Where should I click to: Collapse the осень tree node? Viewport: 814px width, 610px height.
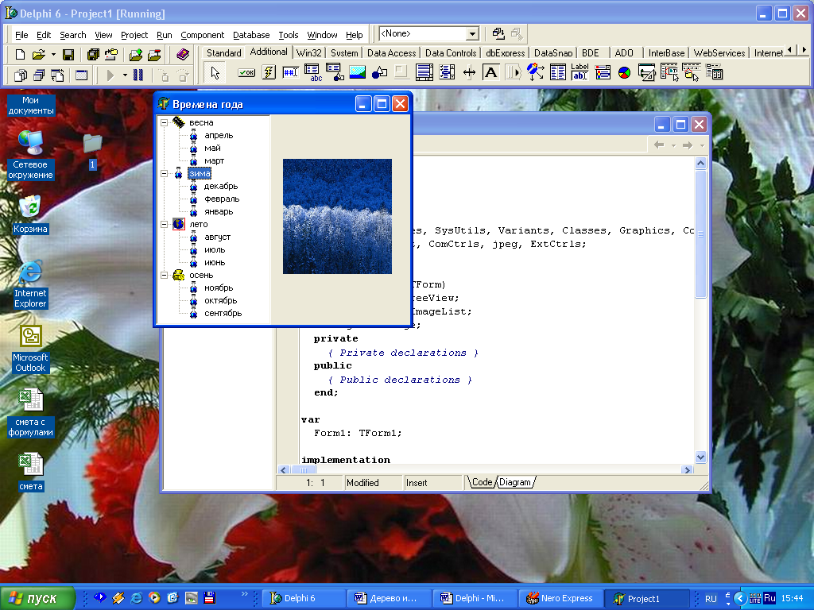click(164, 276)
